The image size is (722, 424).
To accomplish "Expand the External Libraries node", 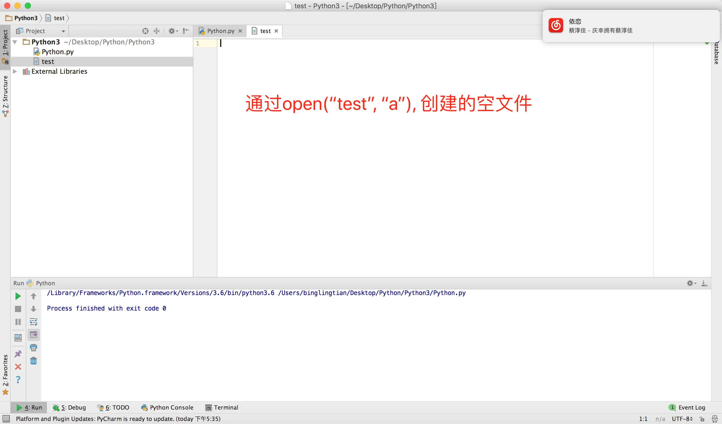I will [15, 71].
